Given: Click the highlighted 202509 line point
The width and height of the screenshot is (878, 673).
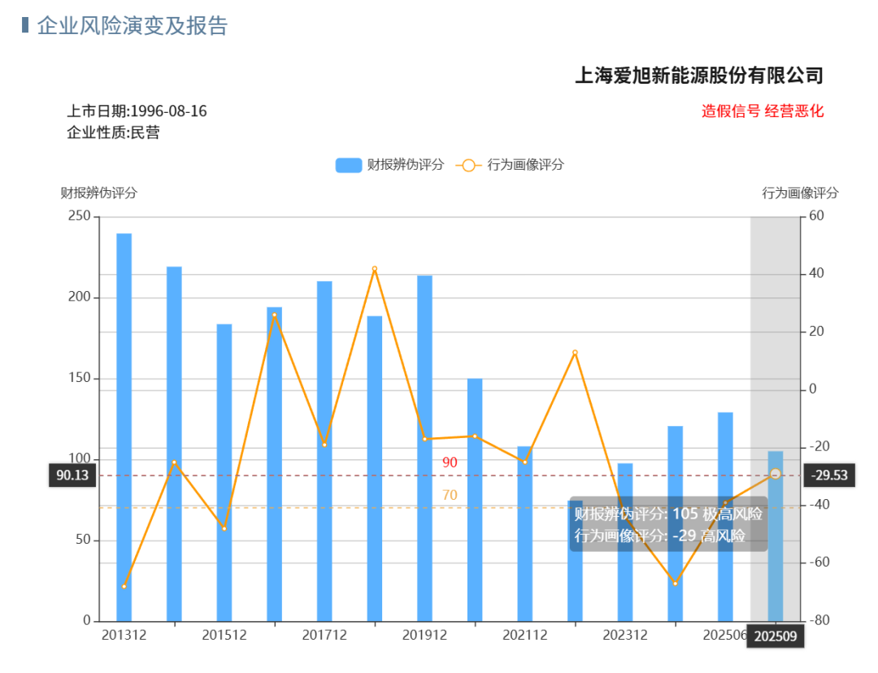Looking at the screenshot, I should coord(776,474).
